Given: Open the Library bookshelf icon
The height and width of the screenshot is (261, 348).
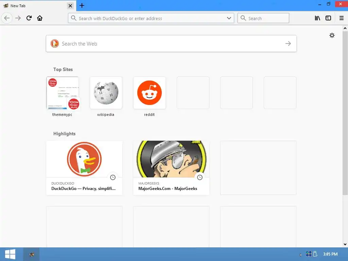Looking at the screenshot, I should pyautogui.click(x=317, y=18).
